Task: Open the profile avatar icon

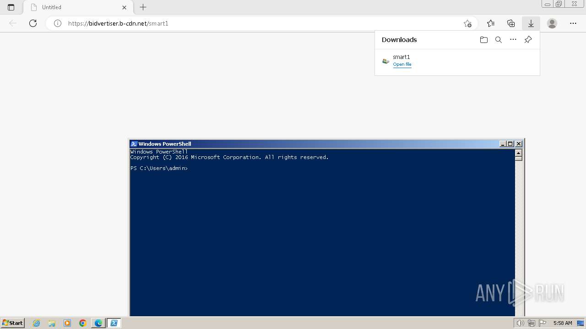Action: click(552, 23)
